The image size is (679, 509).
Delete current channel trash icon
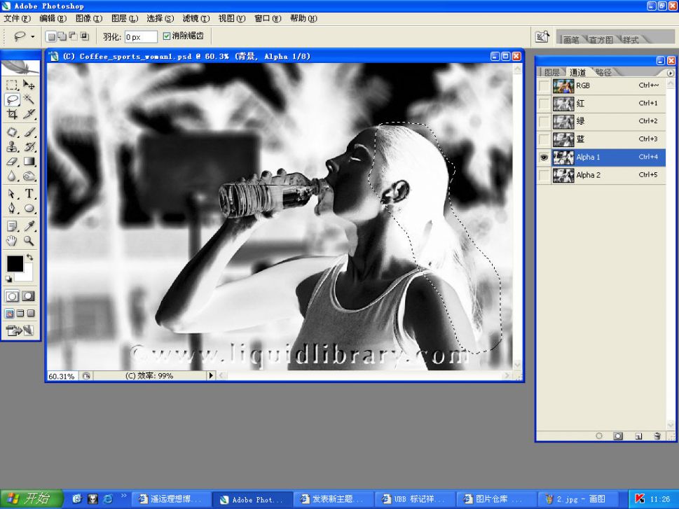pyautogui.click(x=657, y=436)
